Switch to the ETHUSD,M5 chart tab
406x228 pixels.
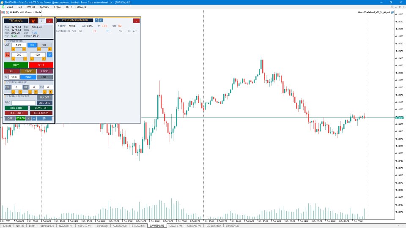pos(232,225)
